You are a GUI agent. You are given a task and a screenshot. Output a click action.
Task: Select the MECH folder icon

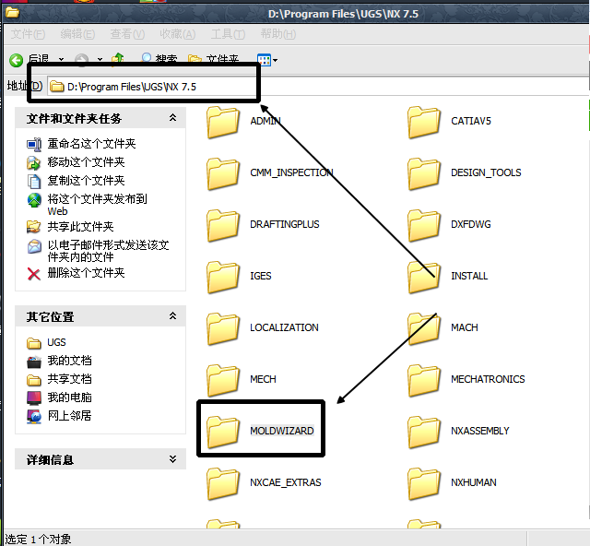point(223,380)
